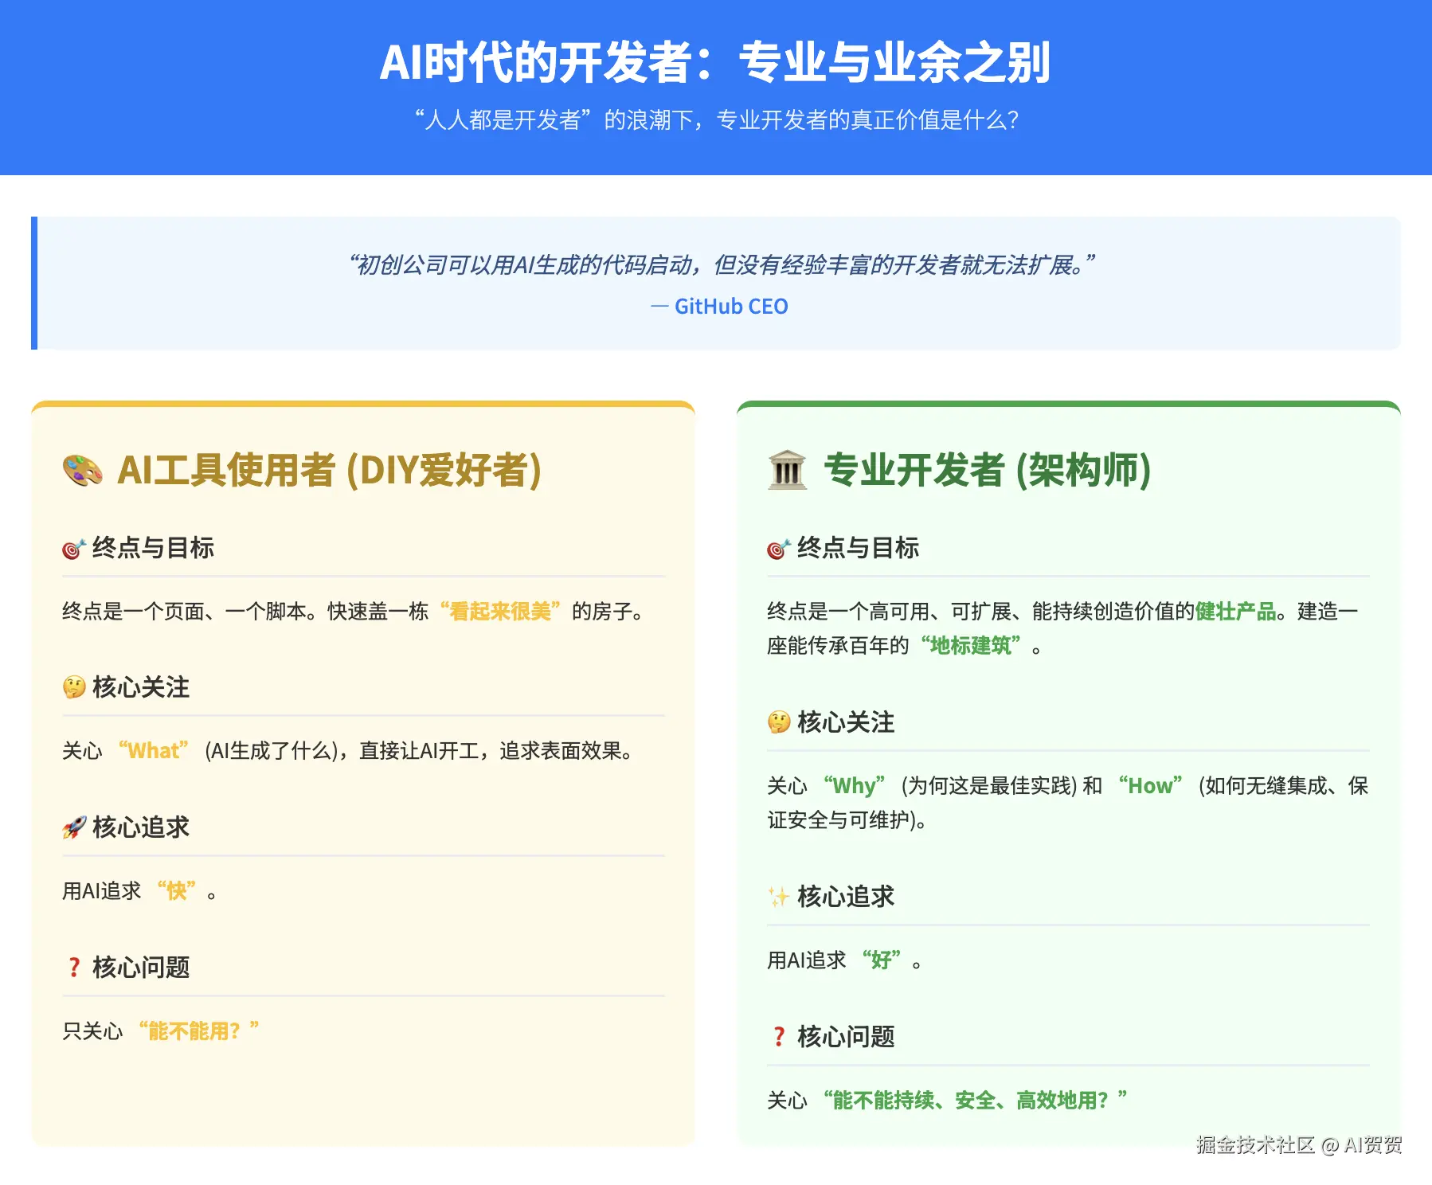Click the subtitle starting with "人人都是开发者"
Image resolution: width=1432 pixels, height=1185 pixels.
pos(716,119)
